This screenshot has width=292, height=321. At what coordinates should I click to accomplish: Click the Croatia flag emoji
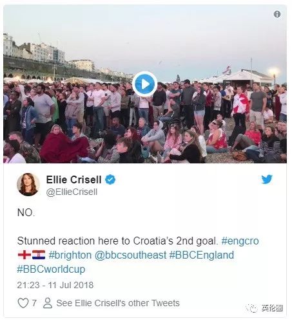click(39, 255)
